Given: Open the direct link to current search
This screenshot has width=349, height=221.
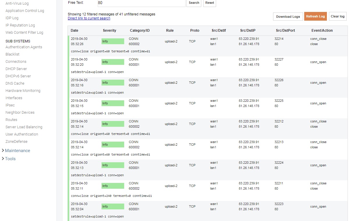Looking at the screenshot, I should 89,18.
